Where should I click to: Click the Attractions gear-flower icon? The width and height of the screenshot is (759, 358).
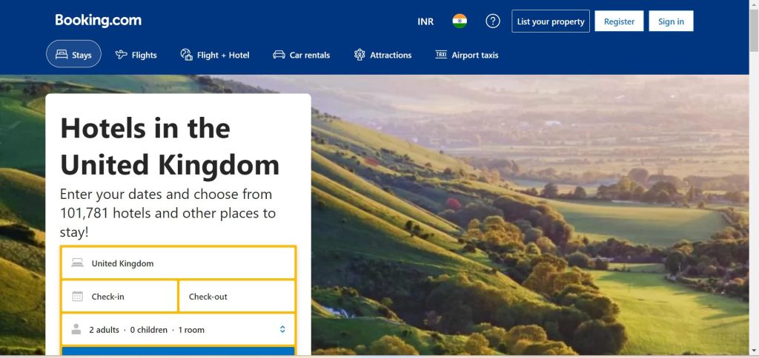pos(359,55)
